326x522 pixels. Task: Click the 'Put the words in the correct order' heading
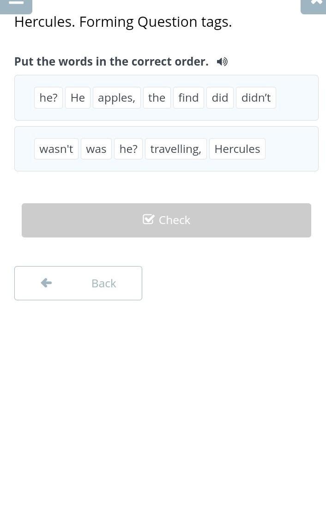pos(111,61)
